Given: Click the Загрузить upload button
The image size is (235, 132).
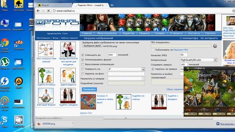Looking at the screenshot, I should click(x=89, y=89).
